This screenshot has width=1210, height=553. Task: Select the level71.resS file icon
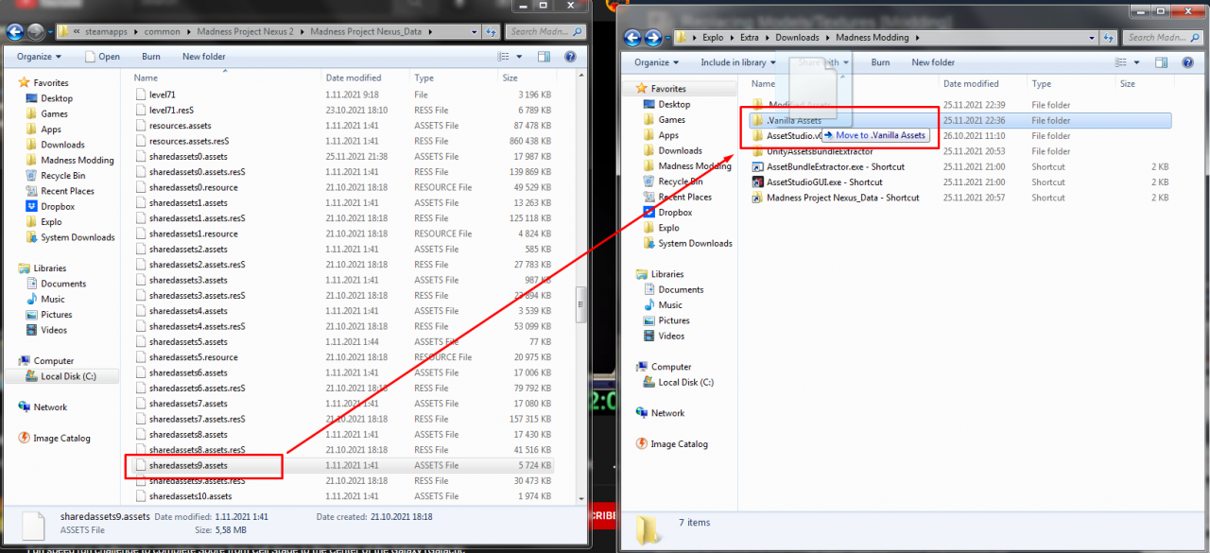pyautogui.click(x=141, y=111)
